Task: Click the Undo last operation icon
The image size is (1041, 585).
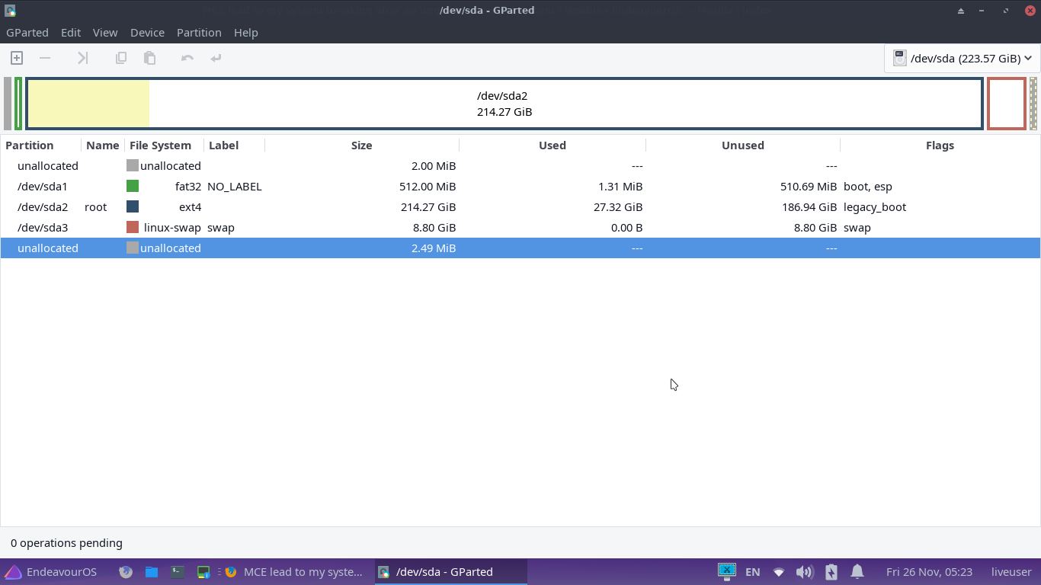Action: pyautogui.click(x=187, y=58)
